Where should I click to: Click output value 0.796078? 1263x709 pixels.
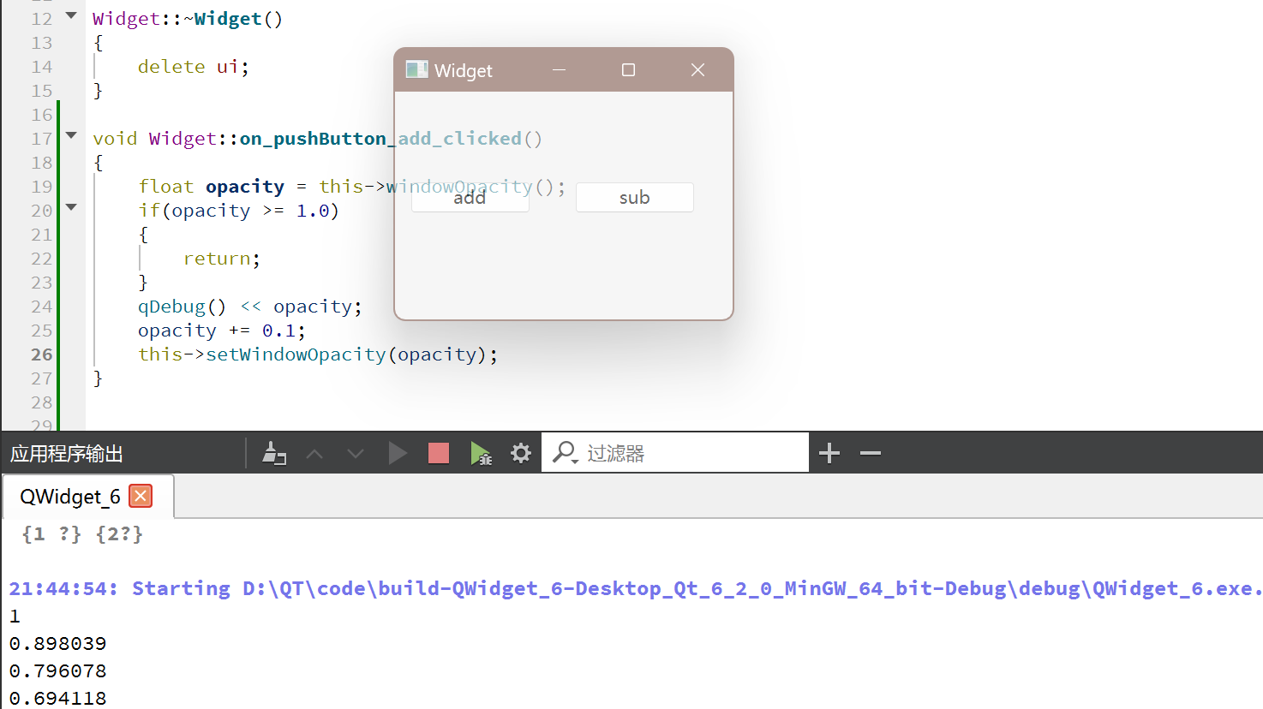coord(58,670)
